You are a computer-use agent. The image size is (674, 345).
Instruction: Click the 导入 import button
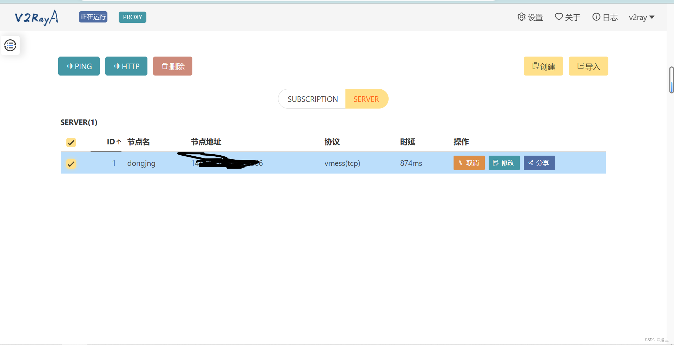coord(588,66)
